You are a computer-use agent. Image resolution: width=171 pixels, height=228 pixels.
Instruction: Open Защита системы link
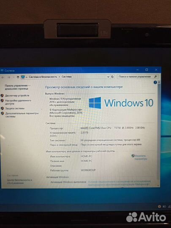click(x=15, y=109)
